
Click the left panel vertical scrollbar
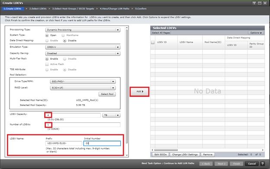(x=127, y=86)
